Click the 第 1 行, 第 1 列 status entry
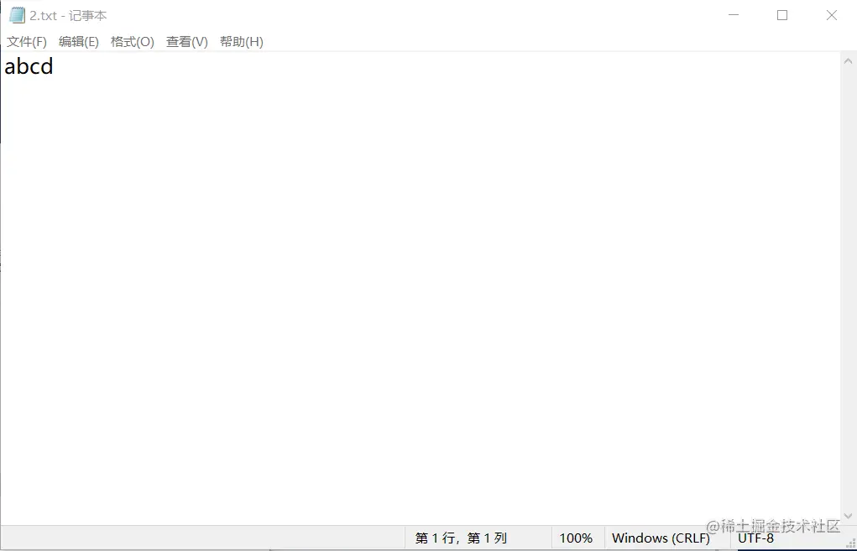 click(462, 538)
